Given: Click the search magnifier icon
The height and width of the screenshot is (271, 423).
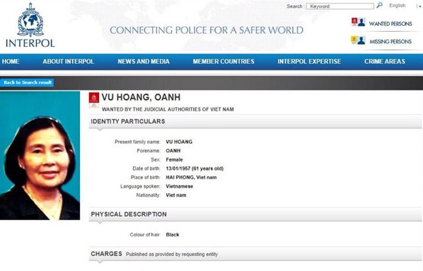Looking at the screenshot, I should tap(379, 6).
